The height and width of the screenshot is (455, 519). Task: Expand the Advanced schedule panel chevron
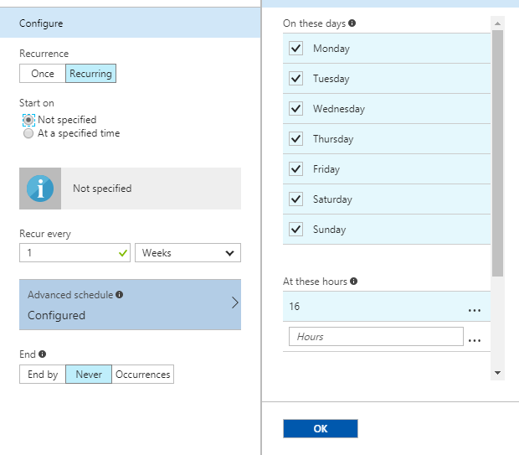(234, 303)
